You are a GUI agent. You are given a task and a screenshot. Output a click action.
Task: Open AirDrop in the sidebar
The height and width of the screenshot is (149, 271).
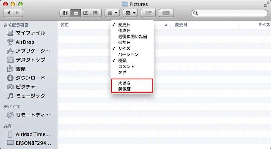click(25, 42)
